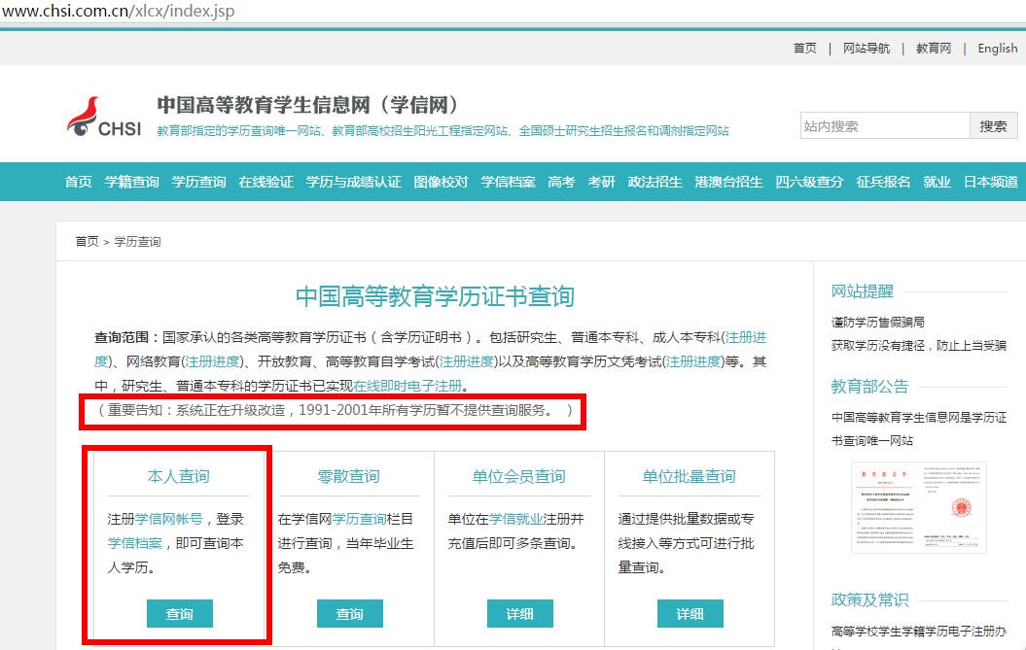The height and width of the screenshot is (650, 1026).
Task: Open the 教育部公告 announcement text link
Action: click(x=919, y=429)
